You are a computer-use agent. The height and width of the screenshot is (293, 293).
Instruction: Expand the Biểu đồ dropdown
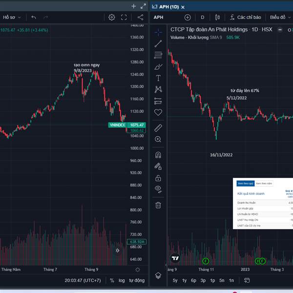pos(280,17)
